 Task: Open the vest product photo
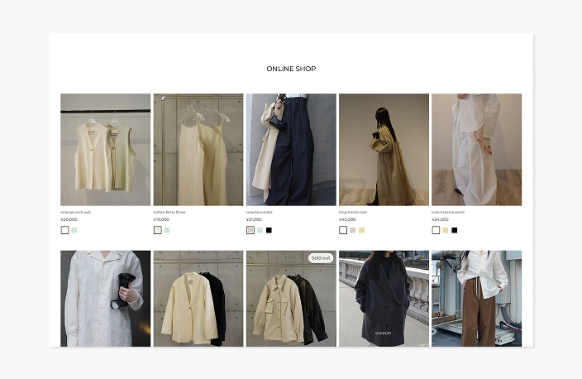point(105,149)
